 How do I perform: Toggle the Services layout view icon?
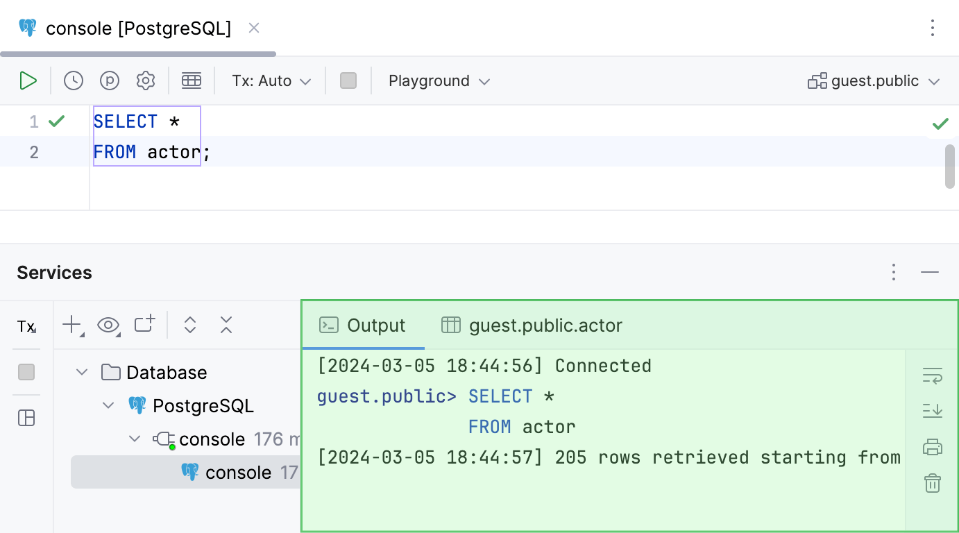click(26, 418)
